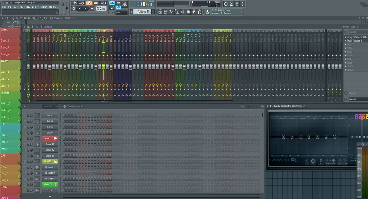Open the OPTIONS menu
The height and width of the screenshot is (199, 368).
pos(43,7)
